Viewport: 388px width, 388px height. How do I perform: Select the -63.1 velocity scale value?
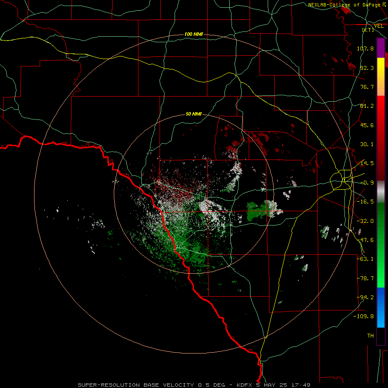pyautogui.click(x=365, y=259)
